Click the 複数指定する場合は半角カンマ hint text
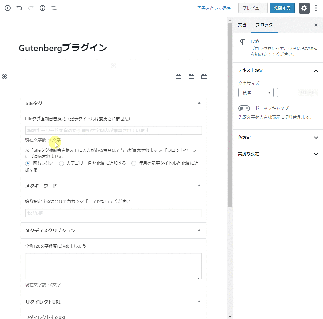The width and height of the screenshot is (323, 319). pos(78,201)
